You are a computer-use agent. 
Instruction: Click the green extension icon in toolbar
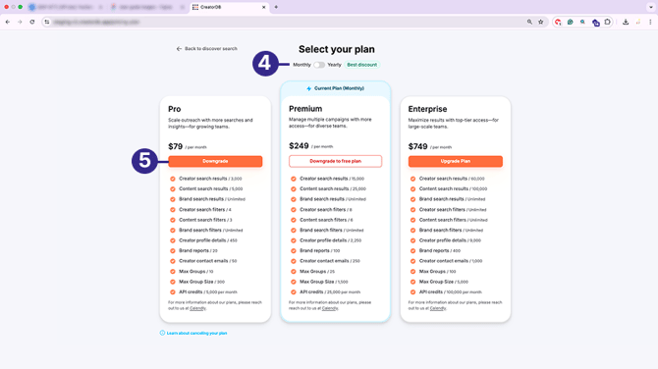[x=570, y=22]
